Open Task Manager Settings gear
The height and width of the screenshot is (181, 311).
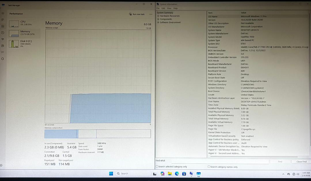[1, 165]
